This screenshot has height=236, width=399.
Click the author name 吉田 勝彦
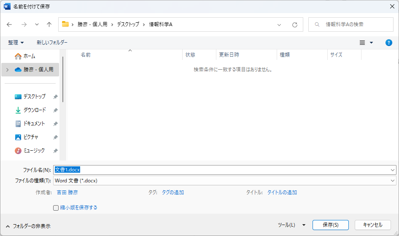coord(67,193)
